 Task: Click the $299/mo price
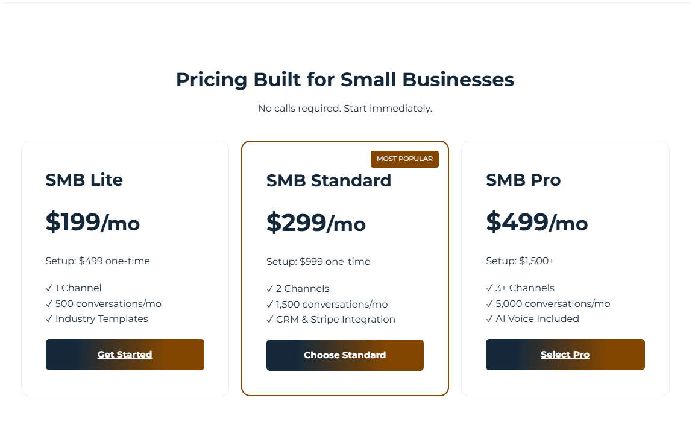click(x=316, y=223)
